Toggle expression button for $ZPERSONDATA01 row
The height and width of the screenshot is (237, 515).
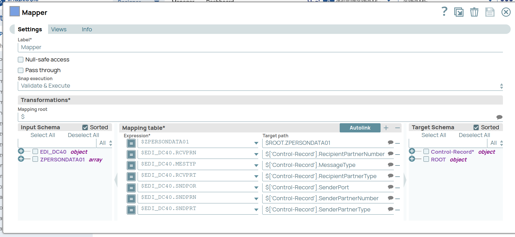click(x=131, y=143)
